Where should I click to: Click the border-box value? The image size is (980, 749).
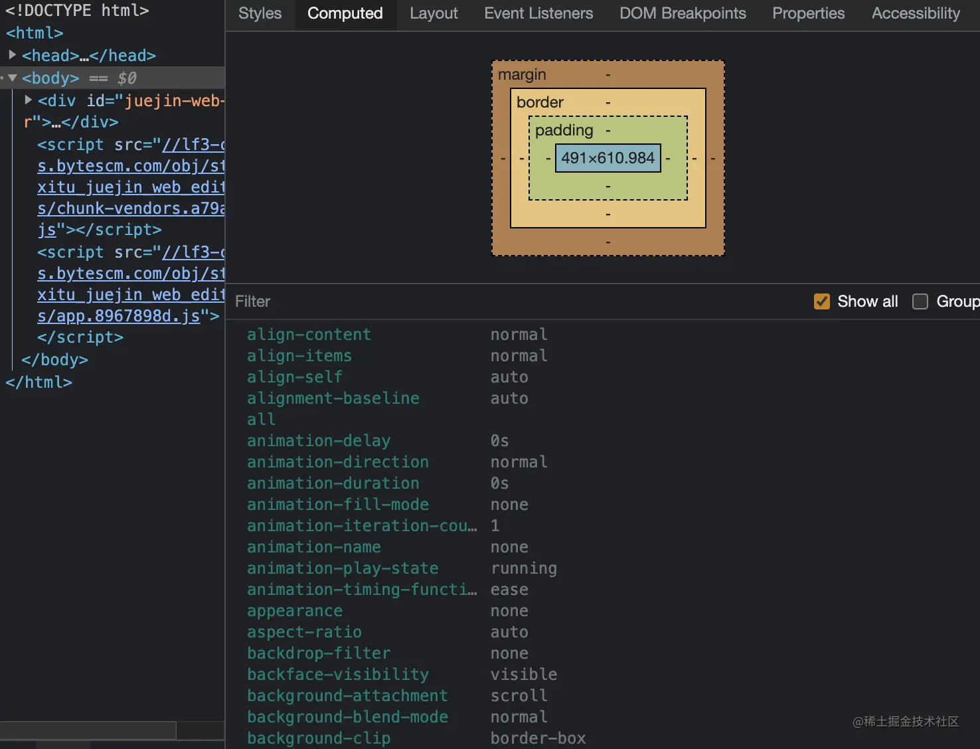(538, 738)
